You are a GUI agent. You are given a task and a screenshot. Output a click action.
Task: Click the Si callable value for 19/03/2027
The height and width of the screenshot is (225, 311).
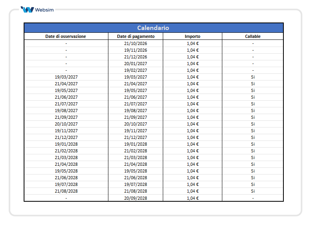[x=253, y=77]
